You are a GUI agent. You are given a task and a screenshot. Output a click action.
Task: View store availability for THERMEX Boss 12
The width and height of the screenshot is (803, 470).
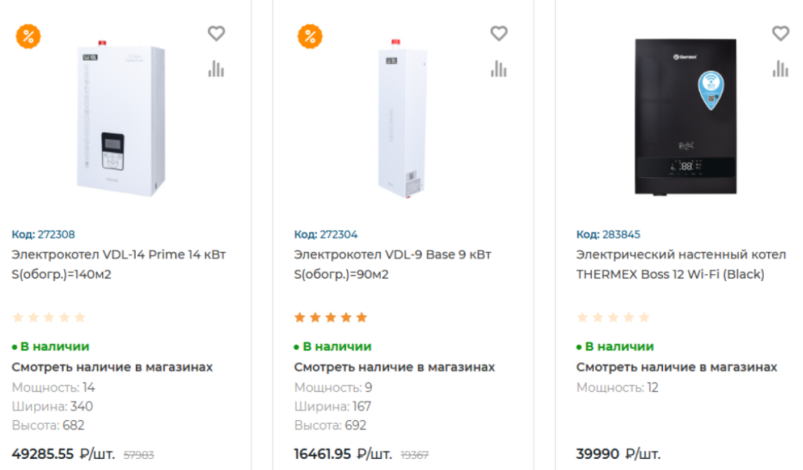(676, 367)
